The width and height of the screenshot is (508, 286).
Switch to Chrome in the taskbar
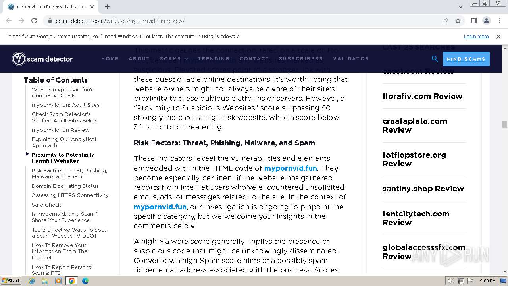coord(72,281)
